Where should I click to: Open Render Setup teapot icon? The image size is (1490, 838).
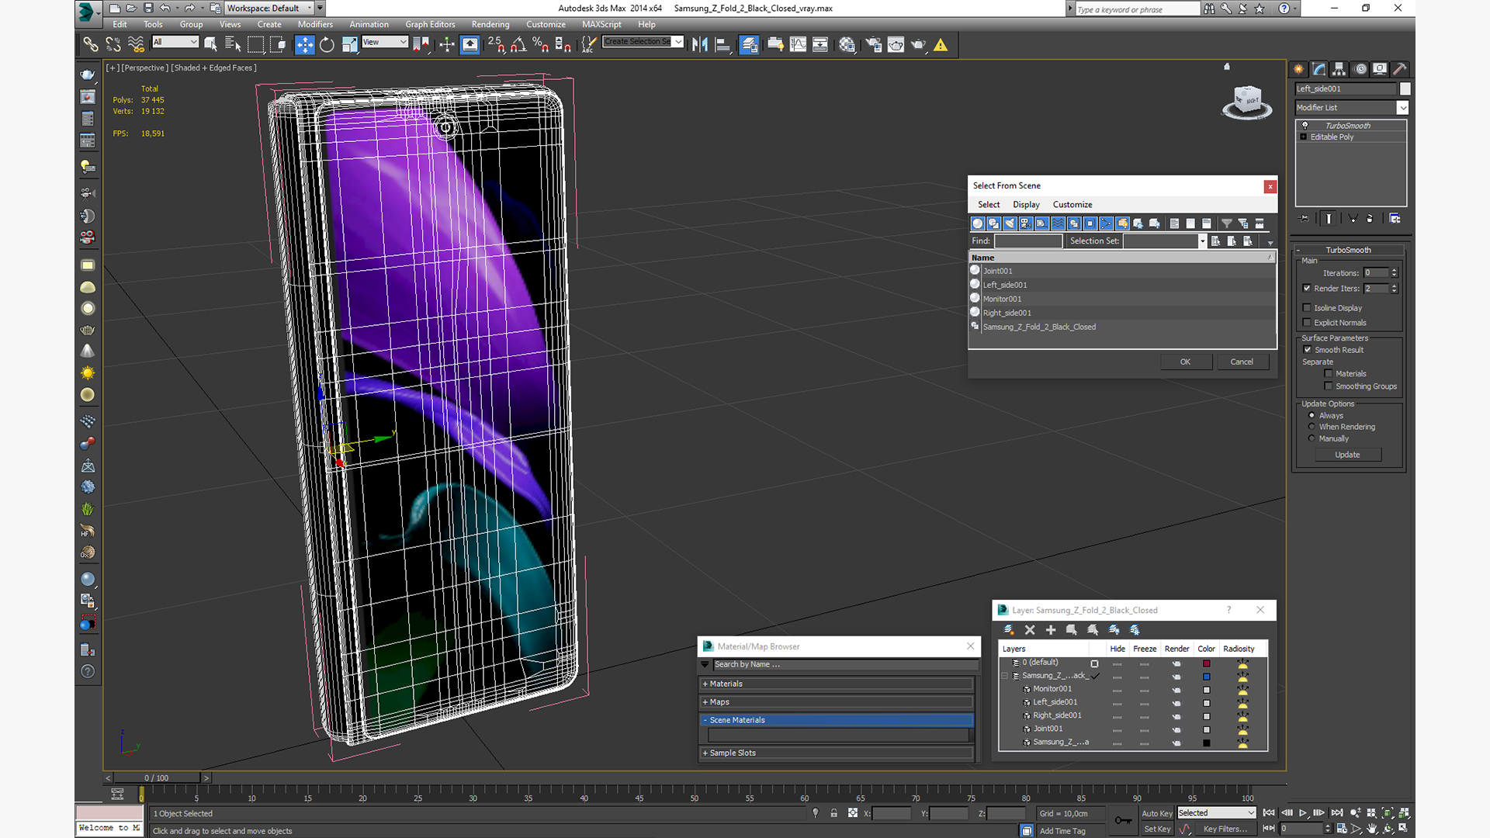click(x=873, y=44)
